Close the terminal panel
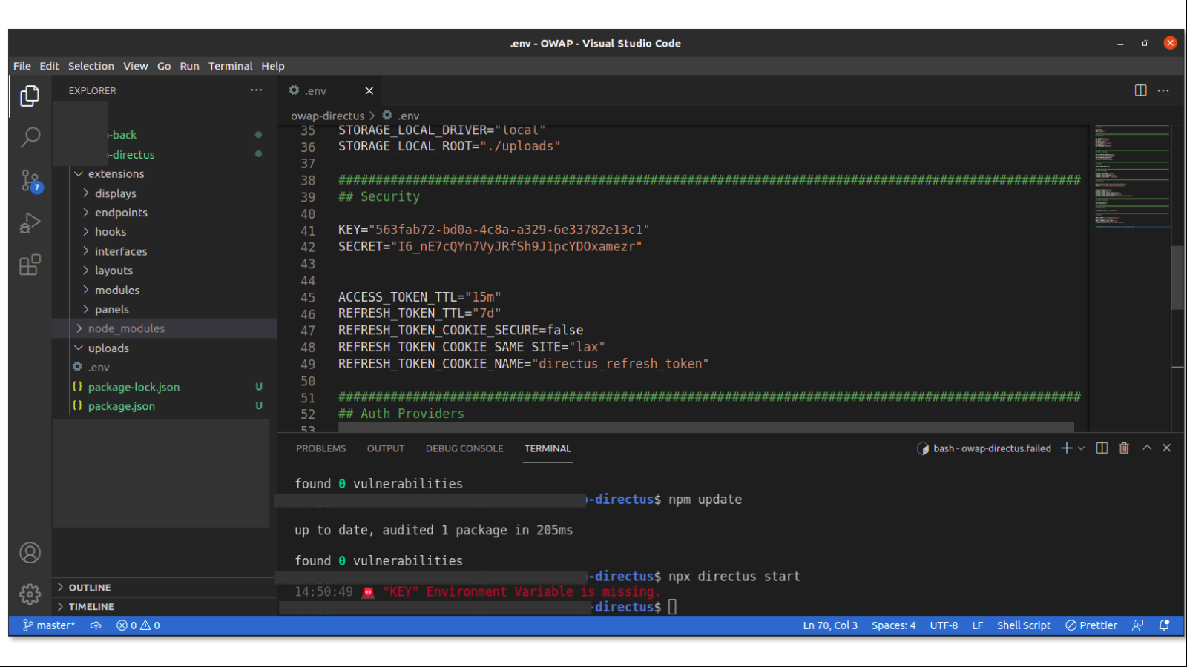1187x667 pixels. (1167, 448)
